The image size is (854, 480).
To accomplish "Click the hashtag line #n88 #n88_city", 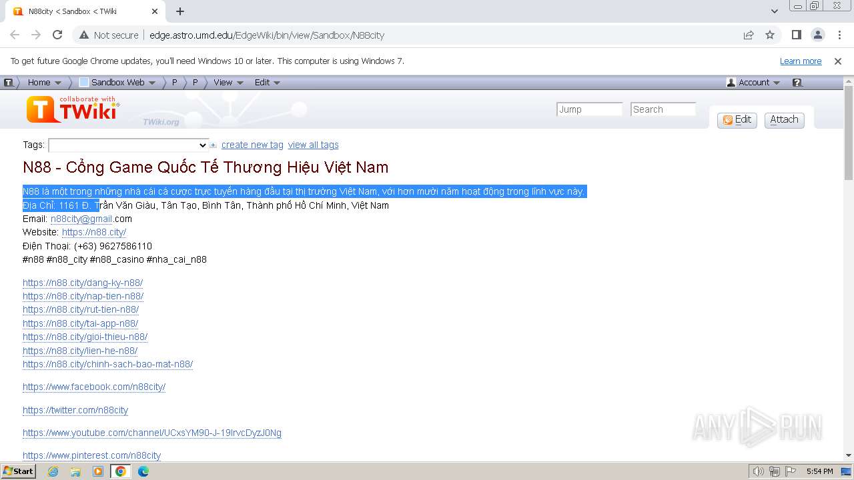I will click(x=115, y=259).
